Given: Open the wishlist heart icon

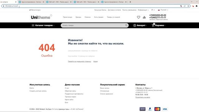Looking at the screenshot, I should coord(138,17).
